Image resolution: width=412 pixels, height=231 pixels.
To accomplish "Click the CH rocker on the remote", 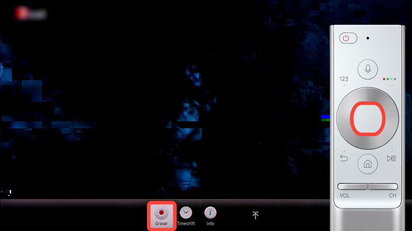I will coord(383,187).
